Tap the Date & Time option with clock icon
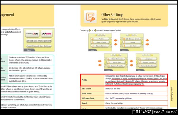The image size is (178, 115). click(x=100, y=42)
